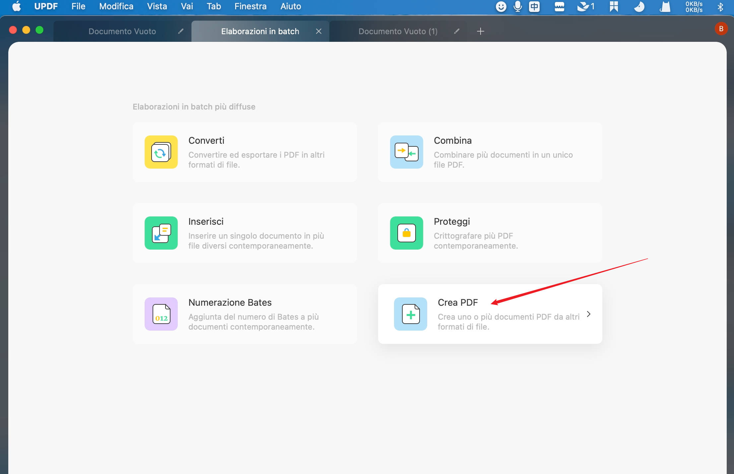
Task: Click the red close window button
Action: pos(13,30)
